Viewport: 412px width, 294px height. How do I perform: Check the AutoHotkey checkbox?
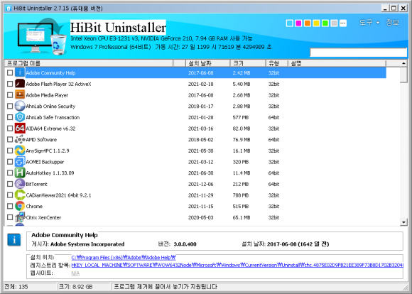(10, 173)
